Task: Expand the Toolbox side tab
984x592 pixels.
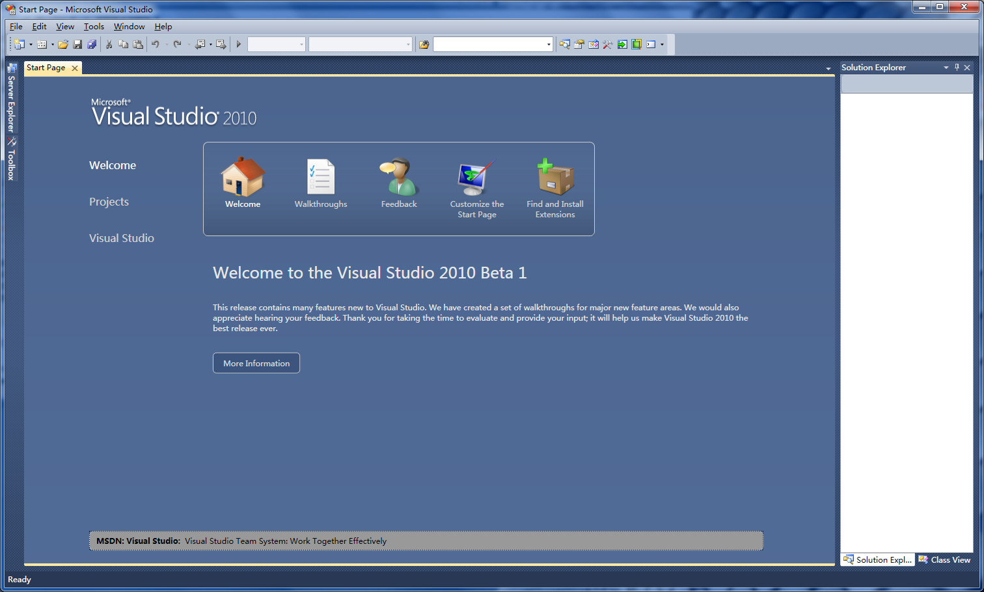Action: [x=11, y=159]
